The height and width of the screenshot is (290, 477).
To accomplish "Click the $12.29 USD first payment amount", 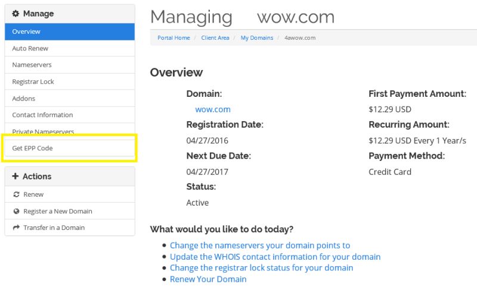I will 390,109.
